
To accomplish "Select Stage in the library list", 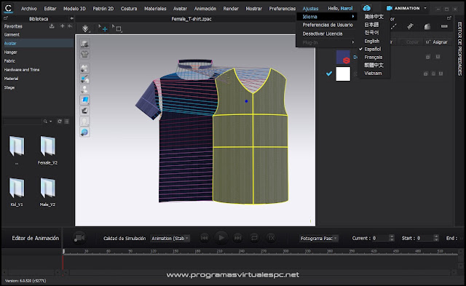I will pos(9,87).
